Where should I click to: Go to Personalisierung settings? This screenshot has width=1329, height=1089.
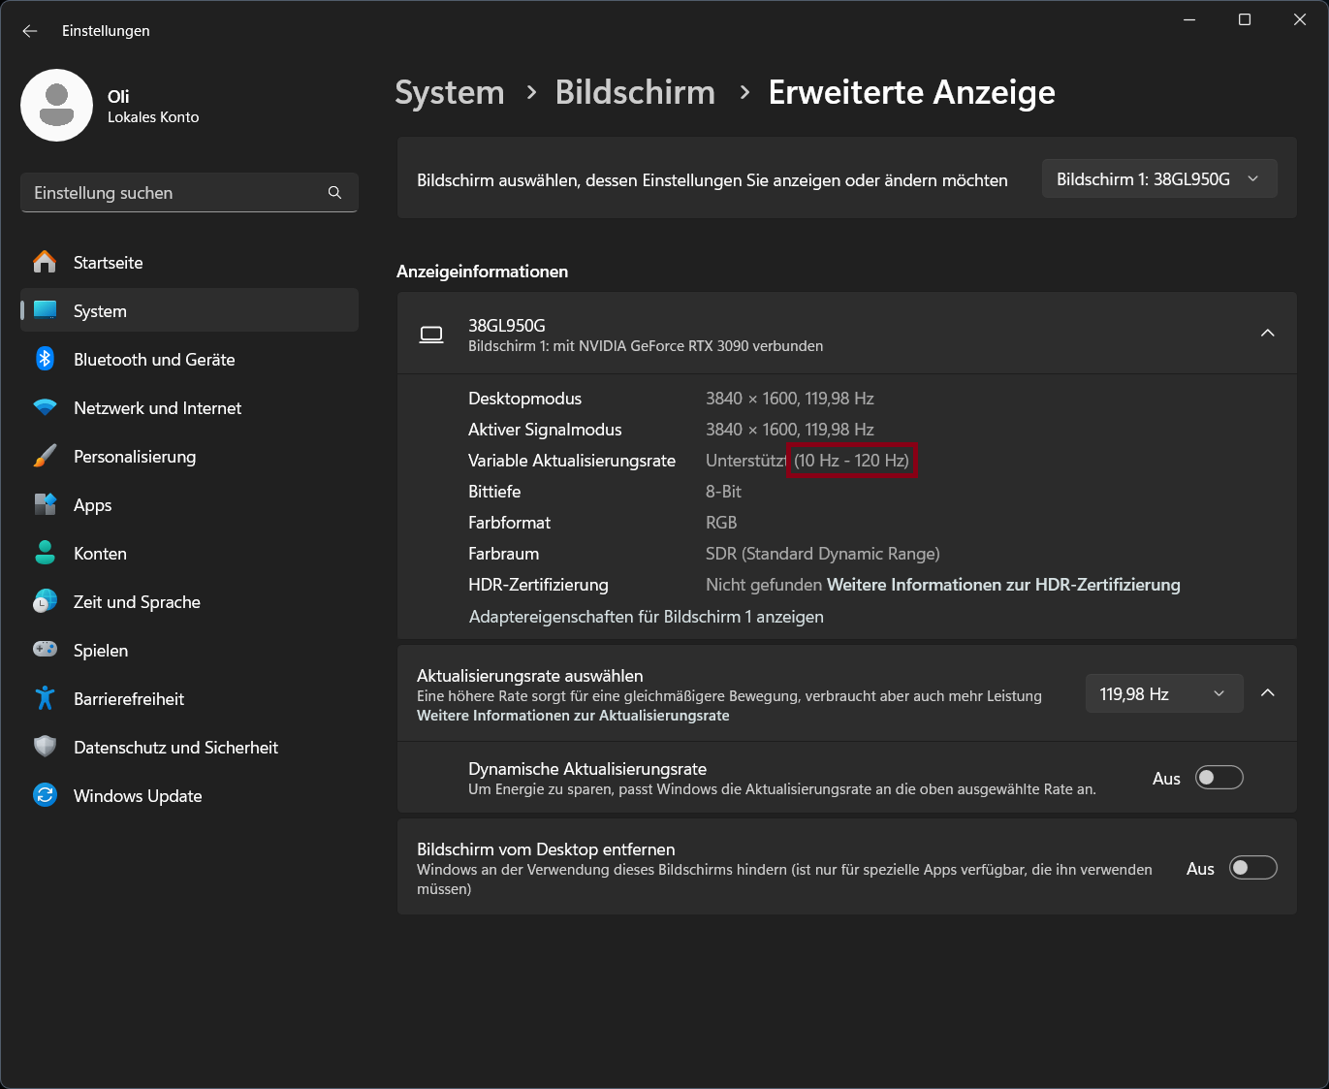click(189, 456)
